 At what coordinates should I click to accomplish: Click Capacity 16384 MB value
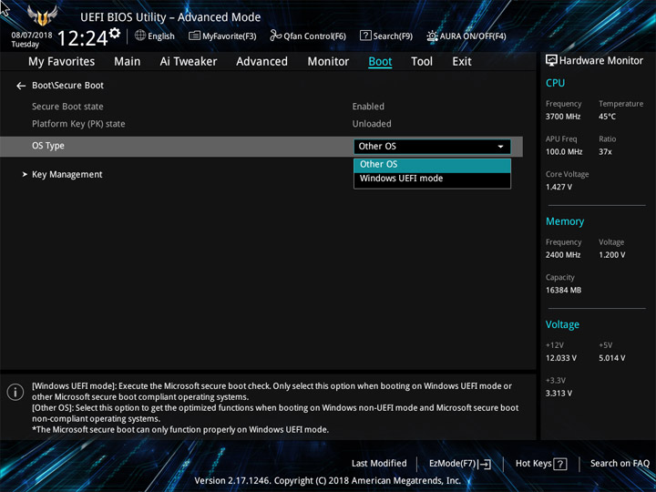point(563,290)
